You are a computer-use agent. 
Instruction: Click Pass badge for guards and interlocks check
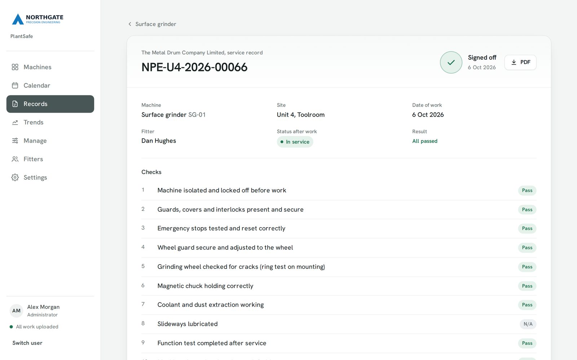coord(527,210)
